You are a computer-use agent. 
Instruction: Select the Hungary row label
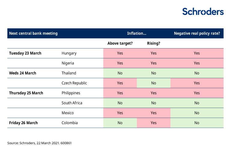click(69, 53)
